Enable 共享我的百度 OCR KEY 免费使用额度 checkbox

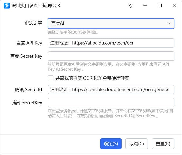[51, 78]
